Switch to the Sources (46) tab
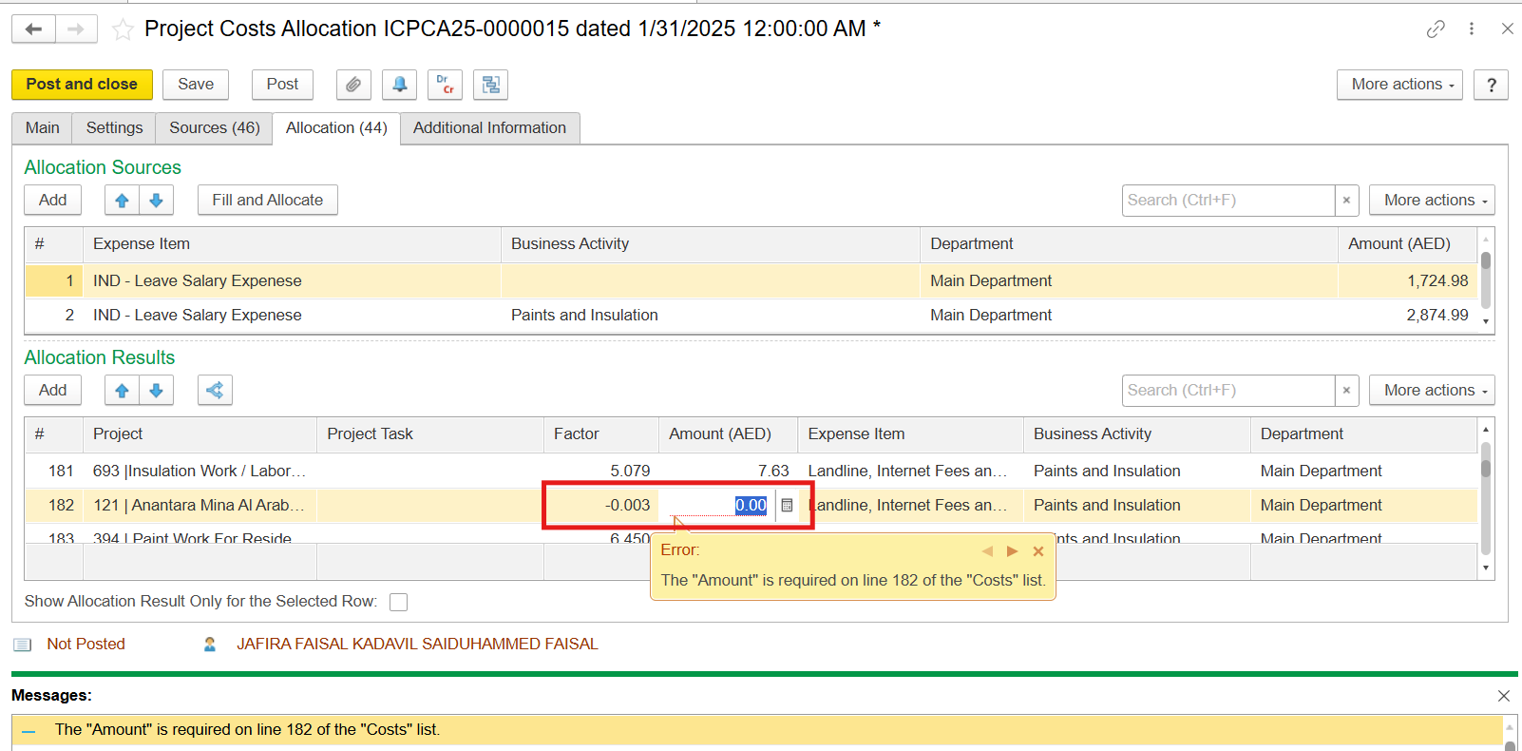The height and width of the screenshot is (751, 1522). 214,127
